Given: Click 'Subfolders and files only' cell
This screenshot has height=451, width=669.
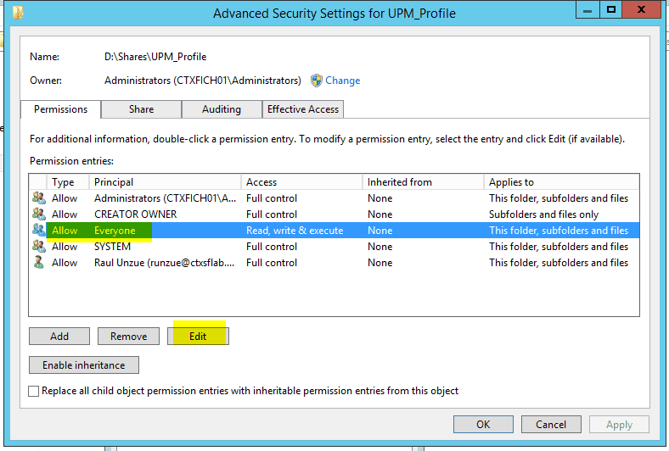Looking at the screenshot, I should pos(543,214).
